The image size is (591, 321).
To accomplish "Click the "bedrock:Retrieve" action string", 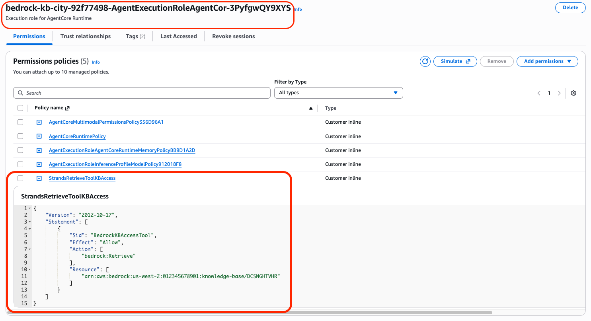I will pos(109,256).
